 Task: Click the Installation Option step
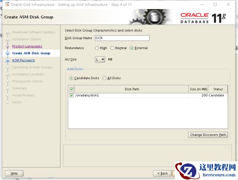27,39
